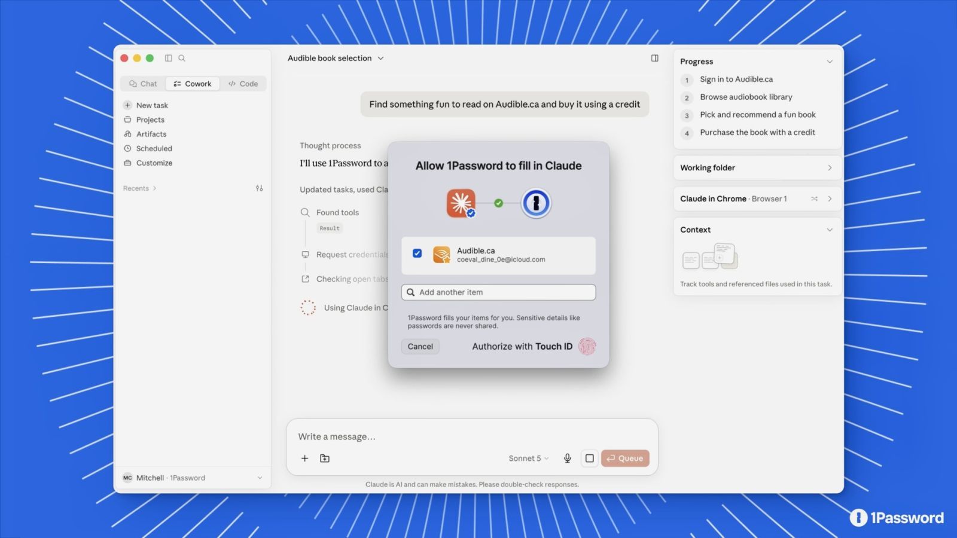The height and width of the screenshot is (538, 957).
Task: Open search with the magnifier icon
Action: pyautogui.click(x=182, y=58)
